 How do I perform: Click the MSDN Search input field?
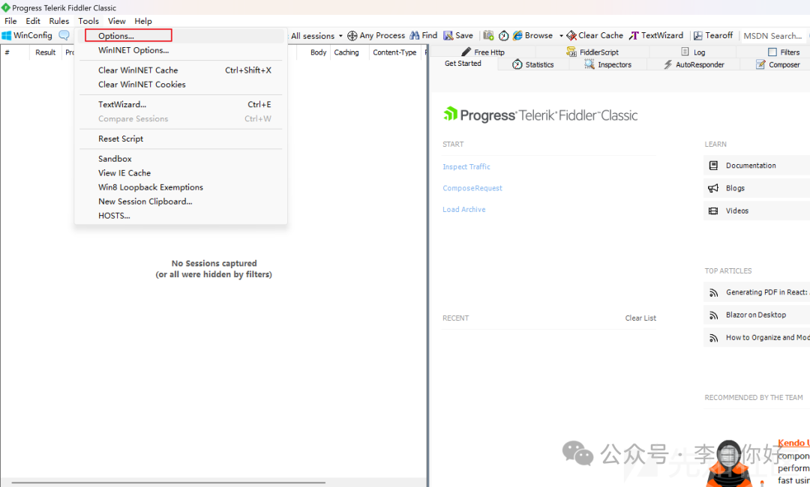pyautogui.click(x=772, y=36)
